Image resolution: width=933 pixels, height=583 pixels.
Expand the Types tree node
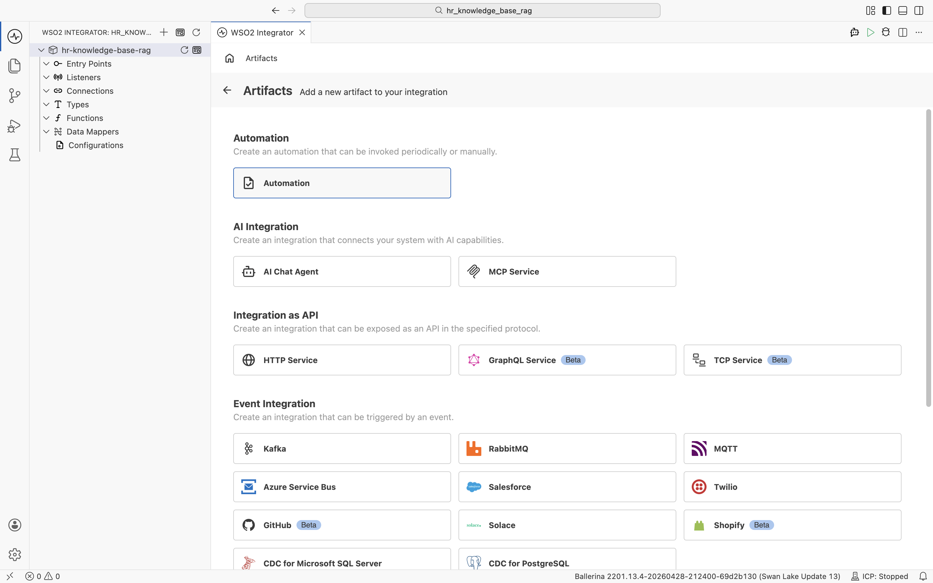click(x=46, y=105)
